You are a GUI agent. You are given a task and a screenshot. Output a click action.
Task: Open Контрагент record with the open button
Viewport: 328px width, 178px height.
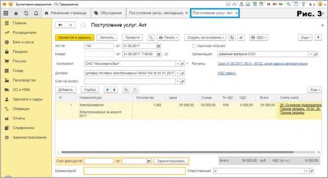(x=183, y=64)
